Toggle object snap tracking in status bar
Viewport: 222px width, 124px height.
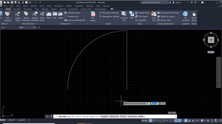pos(176,121)
